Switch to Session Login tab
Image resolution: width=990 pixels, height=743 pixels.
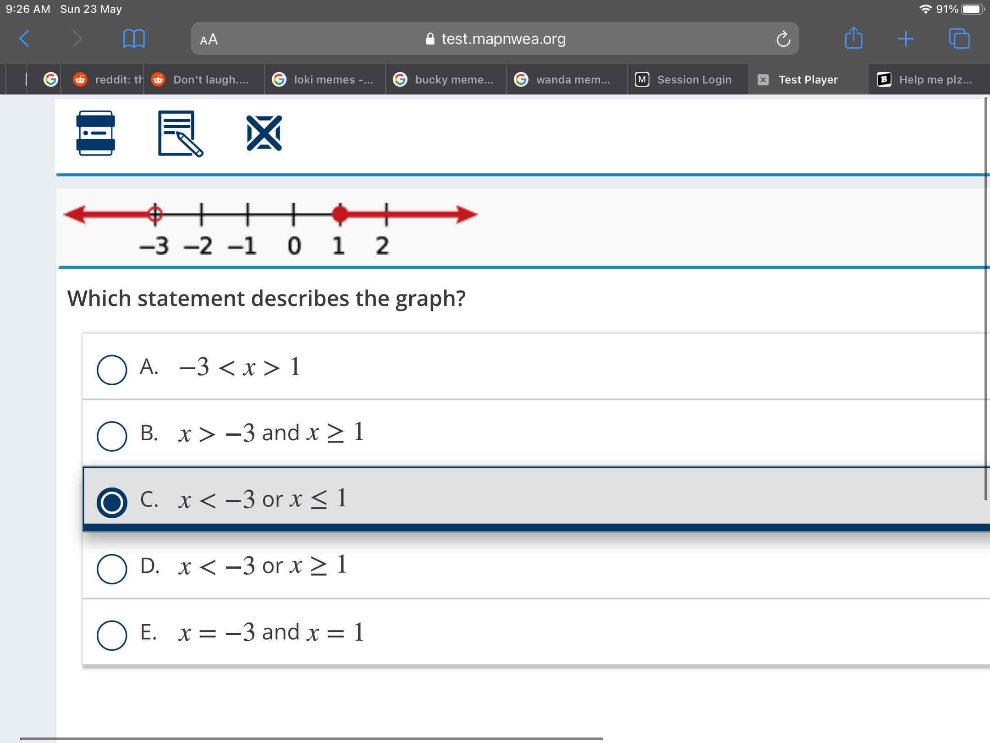pyautogui.click(x=687, y=80)
